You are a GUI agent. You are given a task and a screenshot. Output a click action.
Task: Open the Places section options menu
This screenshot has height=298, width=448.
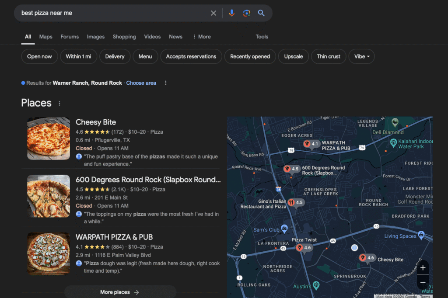(59, 104)
